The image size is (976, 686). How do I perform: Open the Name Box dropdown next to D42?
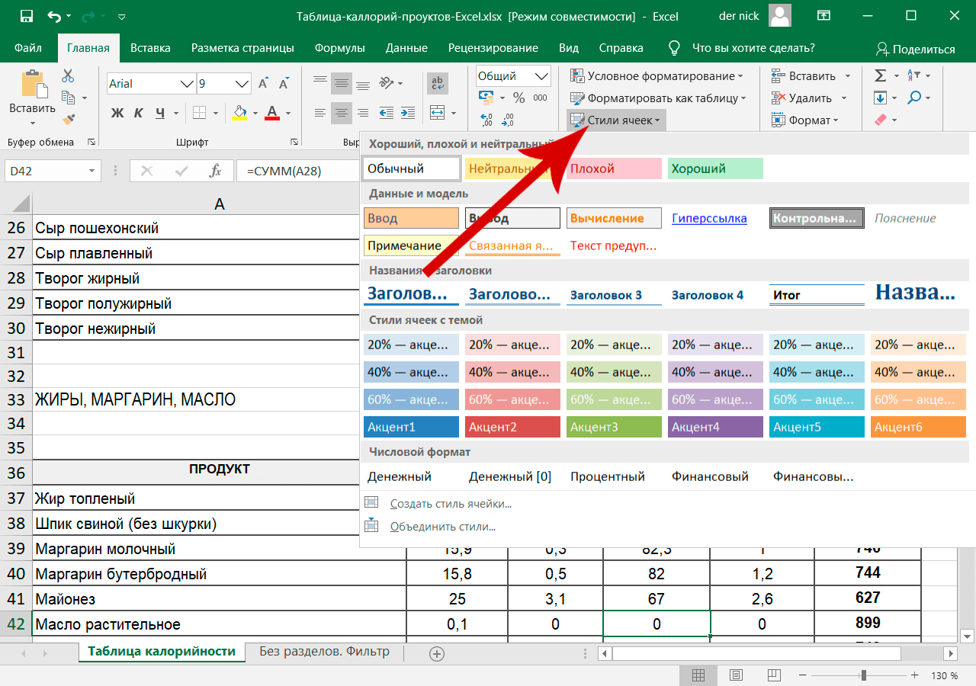coord(91,171)
